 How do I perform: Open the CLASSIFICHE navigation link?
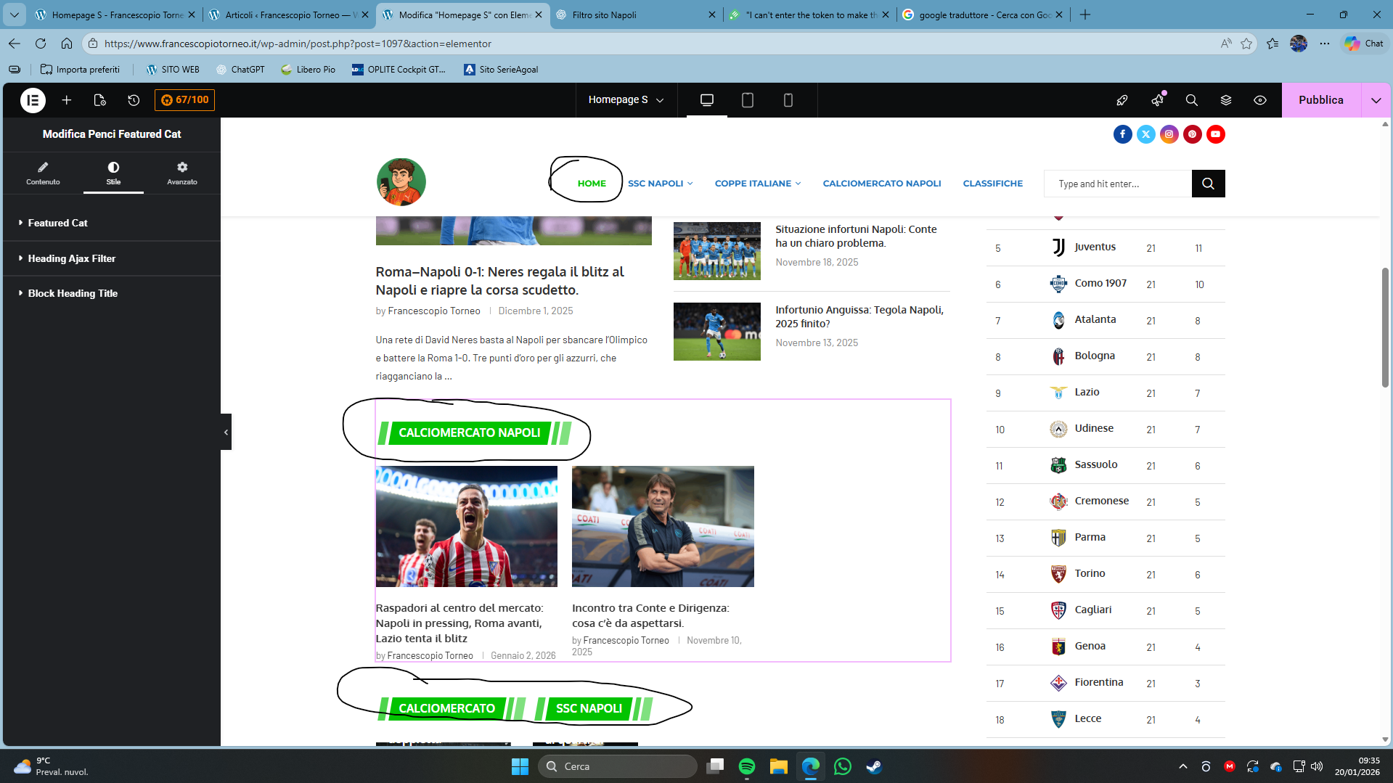(x=992, y=184)
